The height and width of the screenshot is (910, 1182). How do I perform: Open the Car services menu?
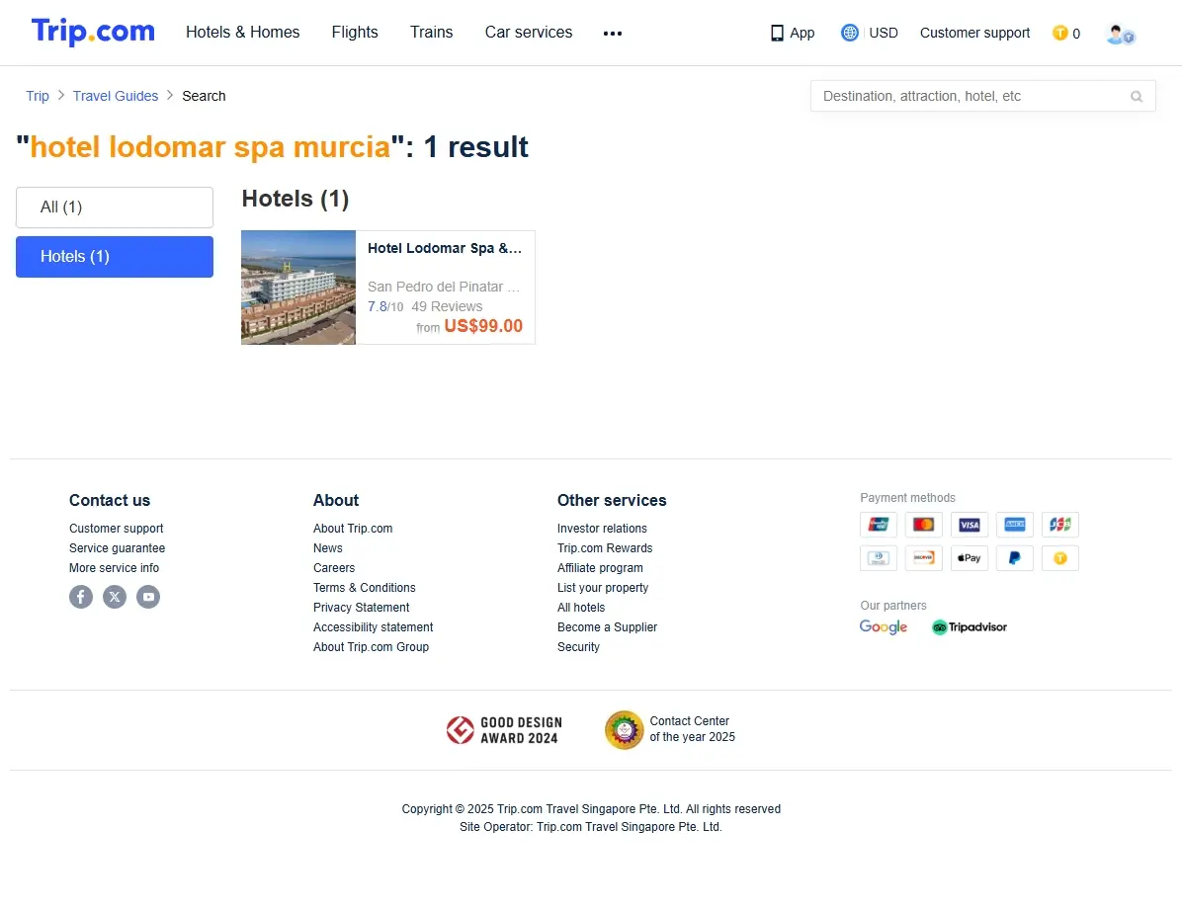pyautogui.click(x=529, y=33)
